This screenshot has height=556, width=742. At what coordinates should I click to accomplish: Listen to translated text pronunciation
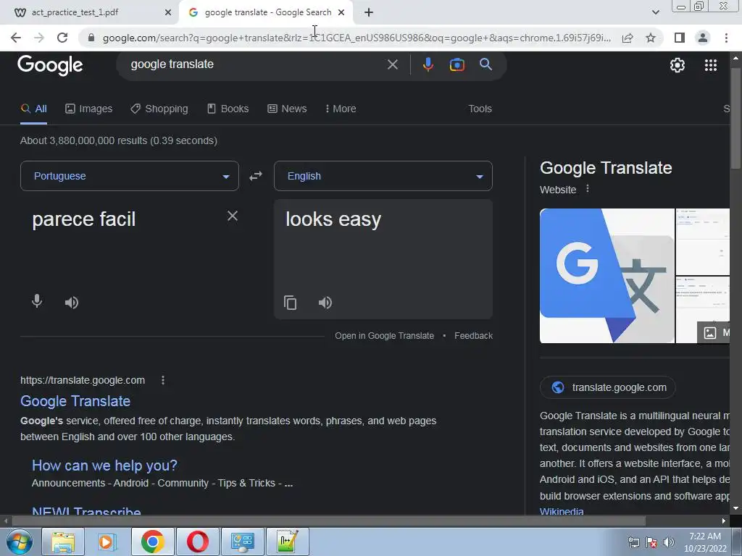(325, 303)
